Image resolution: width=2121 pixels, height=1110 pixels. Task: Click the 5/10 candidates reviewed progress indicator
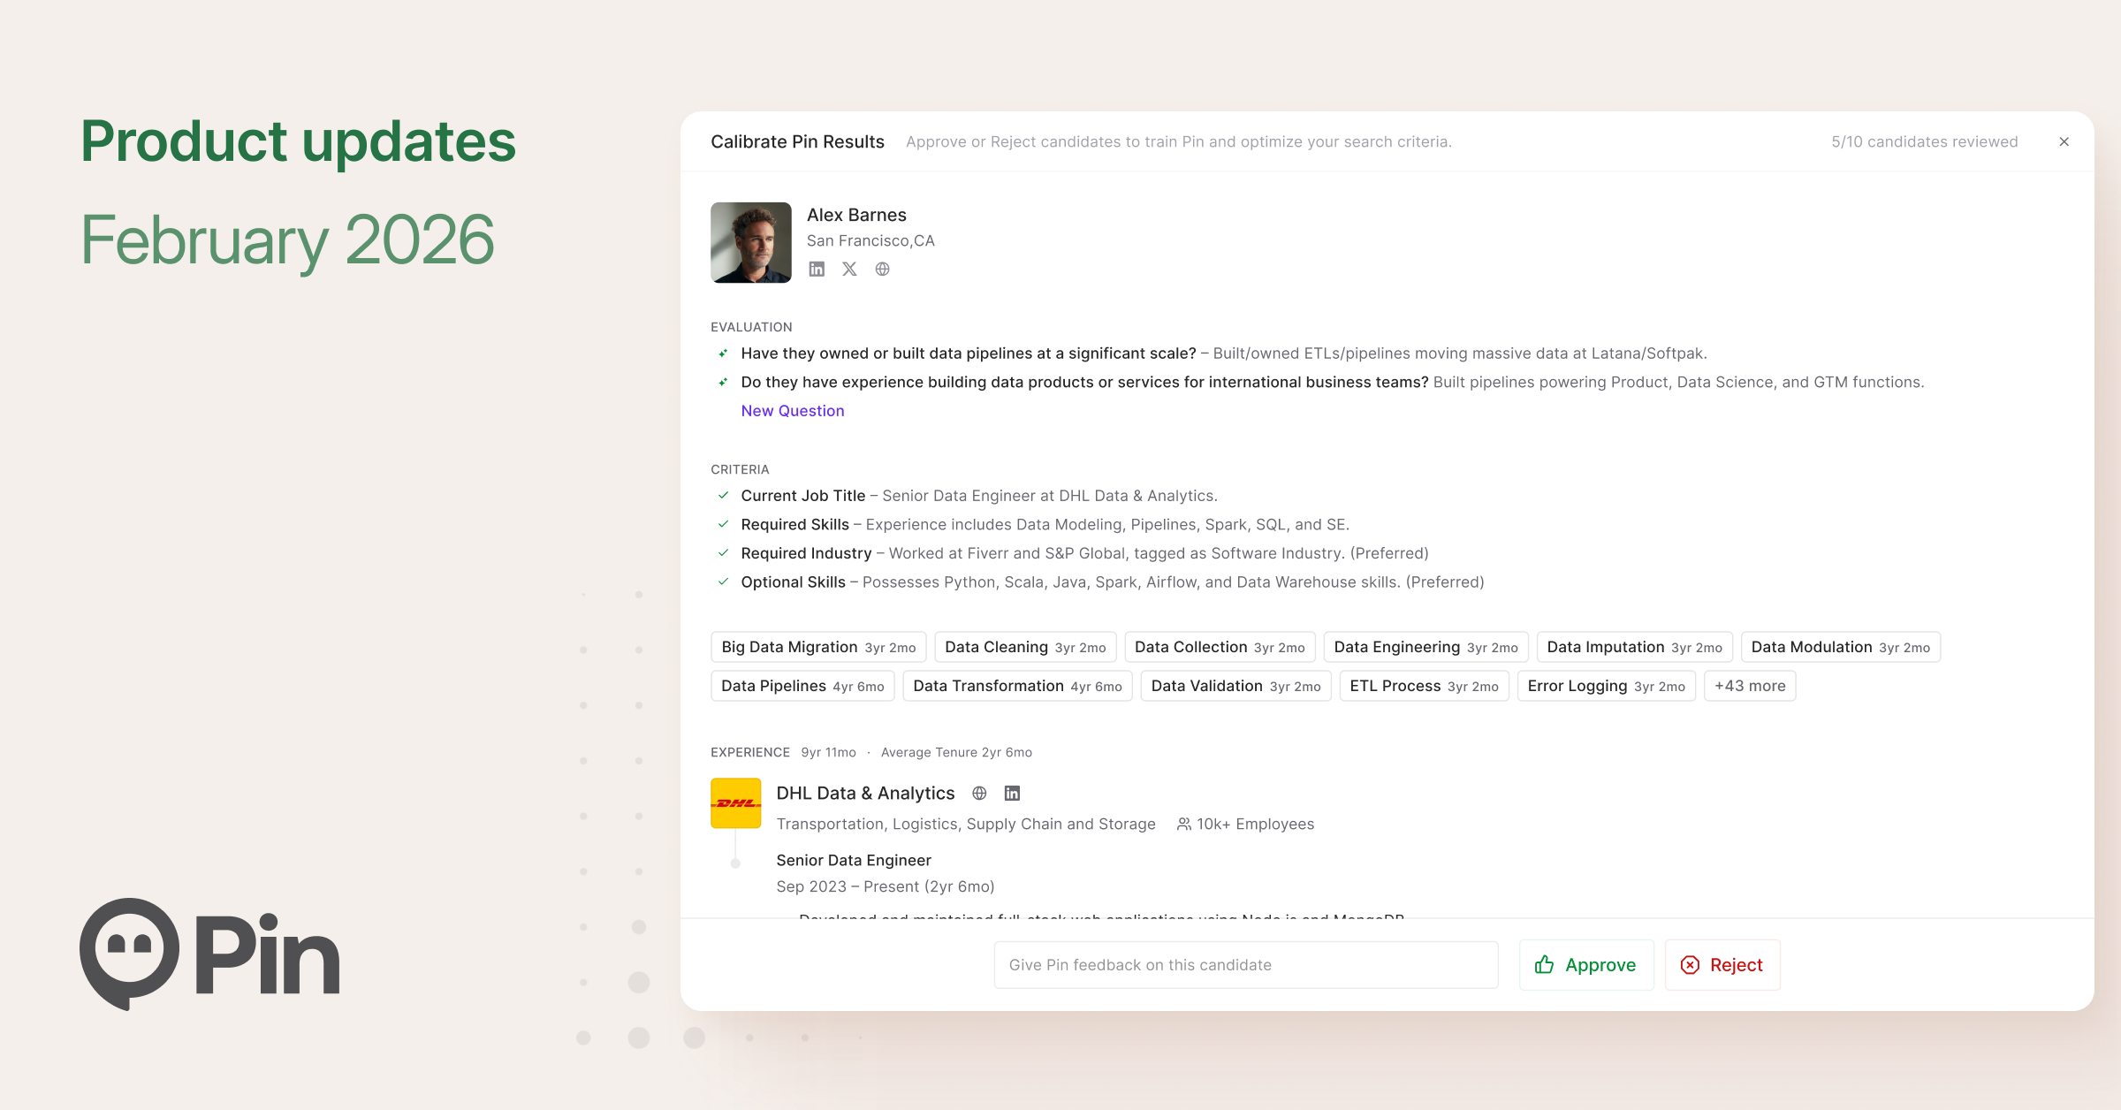(x=1923, y=141)
